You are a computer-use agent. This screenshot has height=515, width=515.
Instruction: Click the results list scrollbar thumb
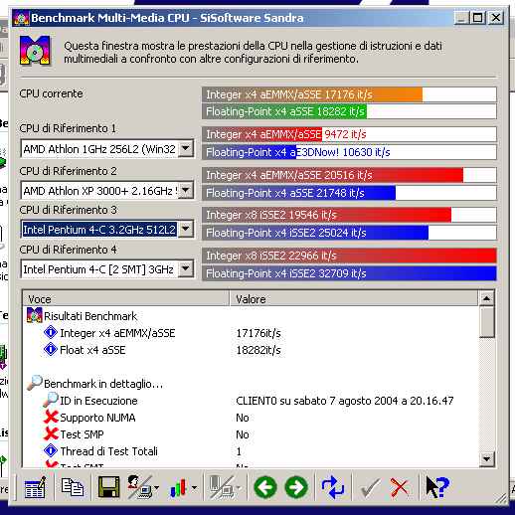(486, 322)
